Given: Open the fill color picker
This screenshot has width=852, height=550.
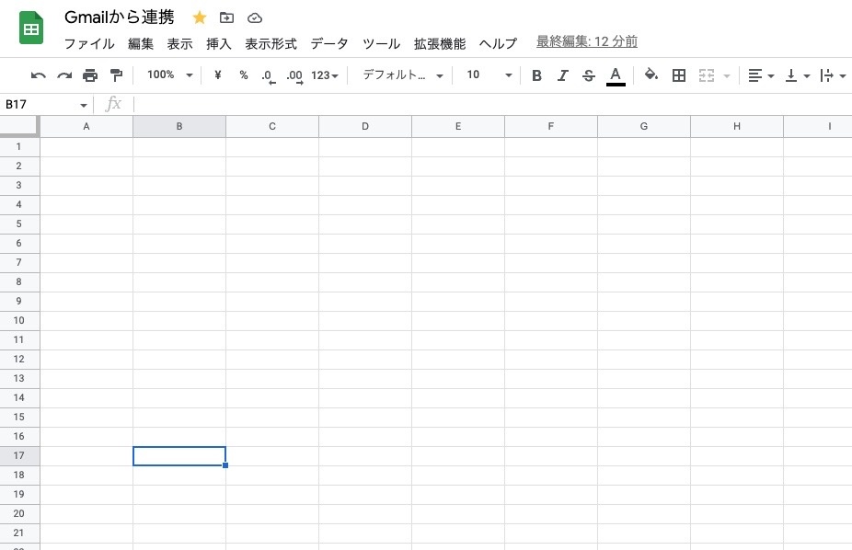Looking at the screenshot, I should coord(651,74).
